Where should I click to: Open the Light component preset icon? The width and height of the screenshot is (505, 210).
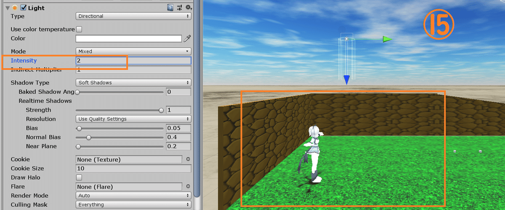[180, 8]
